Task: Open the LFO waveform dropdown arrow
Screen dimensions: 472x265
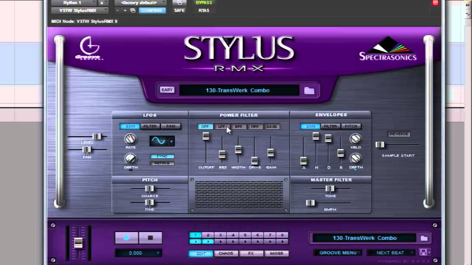Action: (x=171, y=141)
